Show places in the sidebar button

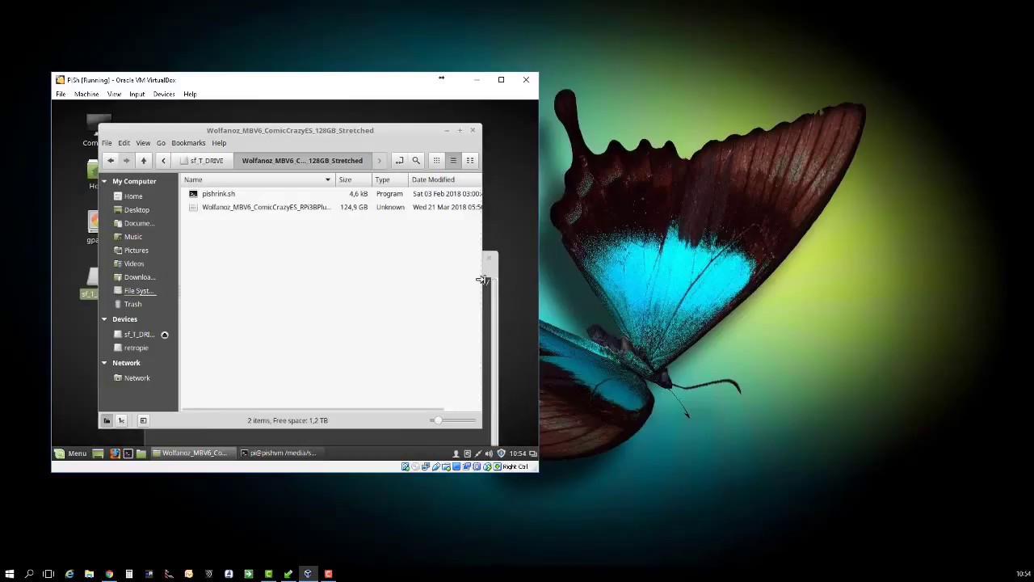point(107,420)
